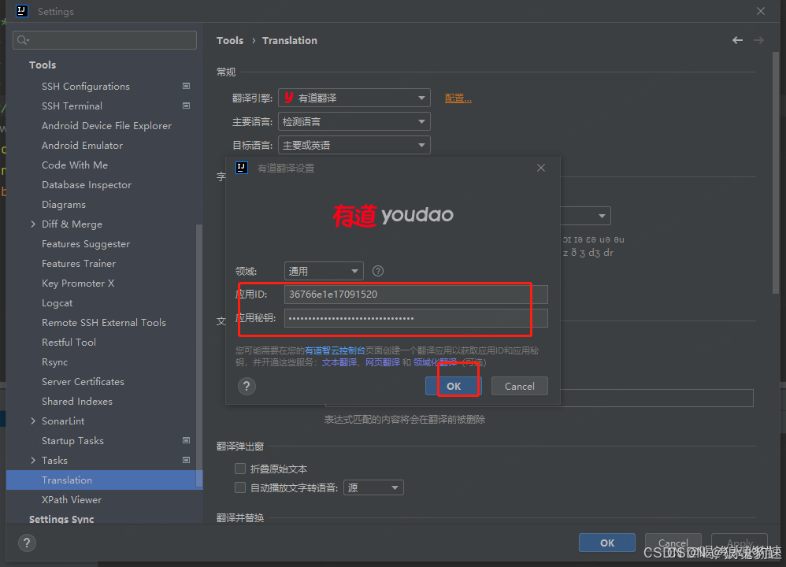Select Startup Tasks in settings tree
This screenshot has width=786, height=567.
[72, 441]
